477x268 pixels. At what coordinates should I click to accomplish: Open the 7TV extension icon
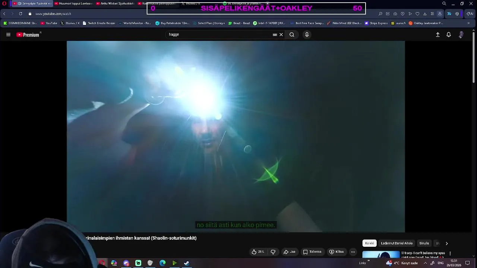pos(449,14)
